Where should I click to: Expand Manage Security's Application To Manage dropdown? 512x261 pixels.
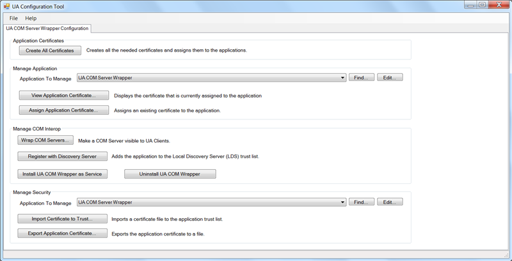343,202
